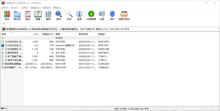Show archive 信息 (Info) details
The image size is (220, 111).
[x=79, y=16]
